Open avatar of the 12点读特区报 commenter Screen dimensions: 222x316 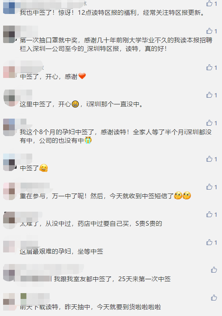click(9, 8)
